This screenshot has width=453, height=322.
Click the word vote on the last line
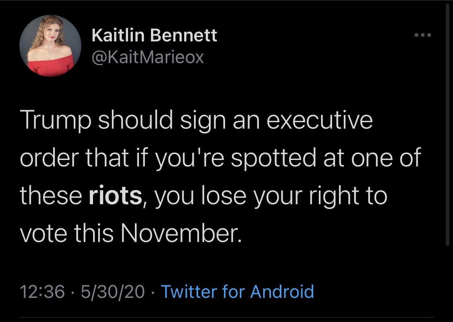coord(43,233)
